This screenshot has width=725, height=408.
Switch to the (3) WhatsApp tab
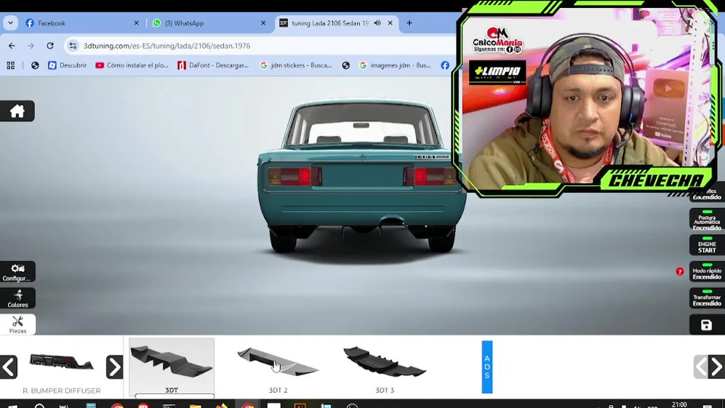point(209,23)
